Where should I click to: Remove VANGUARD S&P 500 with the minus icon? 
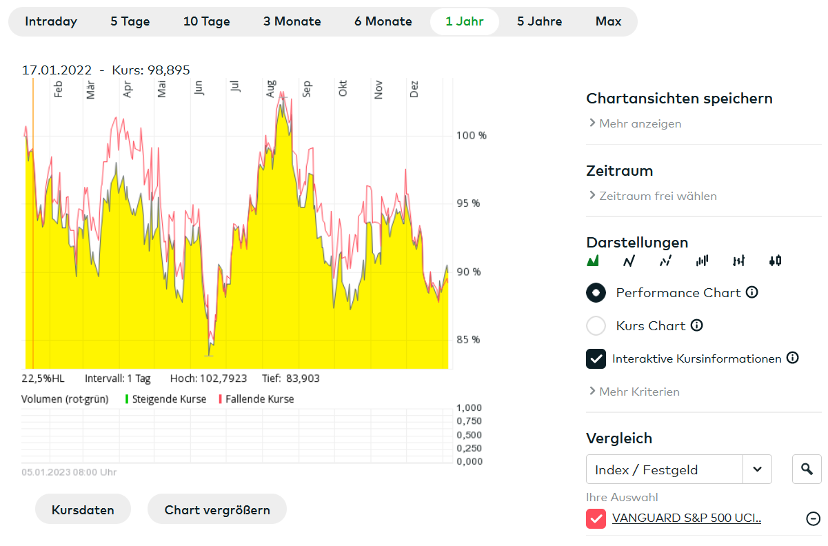pos(814,518)
